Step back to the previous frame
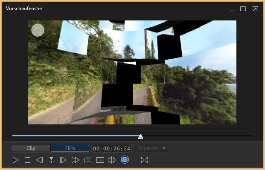 [40, 160]
